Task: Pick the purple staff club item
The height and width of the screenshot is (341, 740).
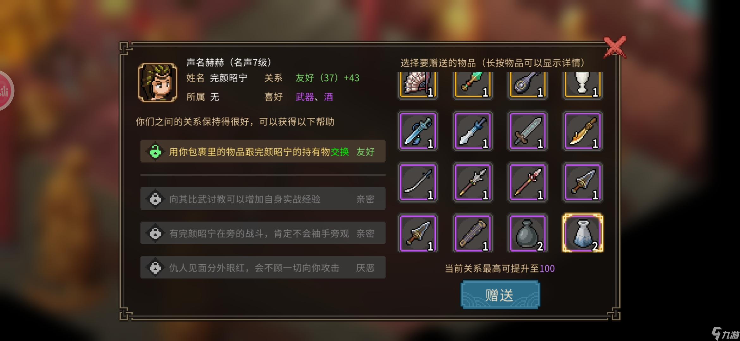Action: [x=473, y=233]
